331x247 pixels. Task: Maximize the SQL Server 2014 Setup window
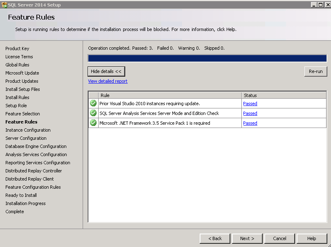[x=320, y=4]
